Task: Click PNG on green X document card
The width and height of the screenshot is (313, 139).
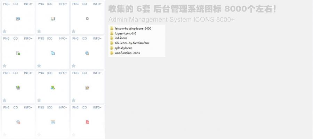Action: (6, 39)
